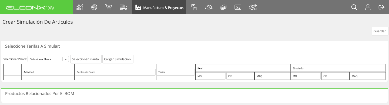The height and width of the screenshot is (105, 389).
Task: Open the target goals module icon
Action: tap(94, 7)
